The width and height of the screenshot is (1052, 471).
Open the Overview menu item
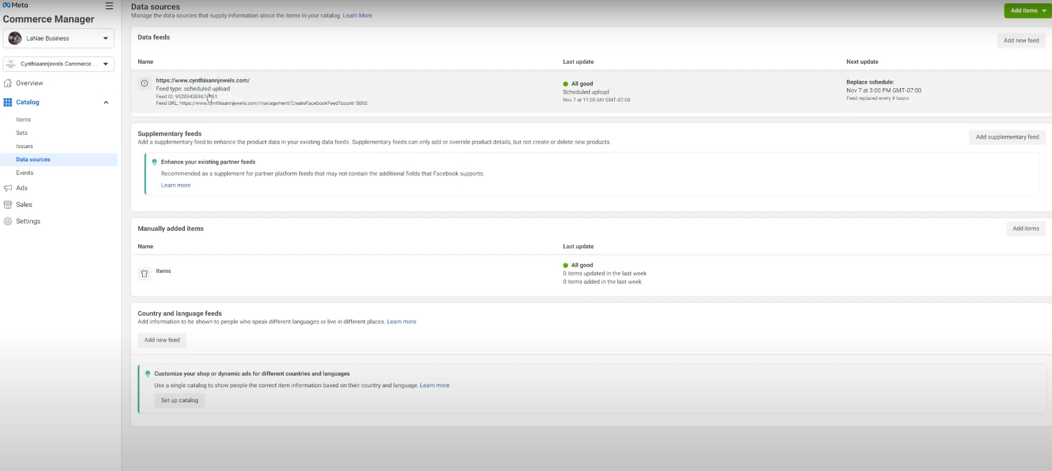(29, 83)
